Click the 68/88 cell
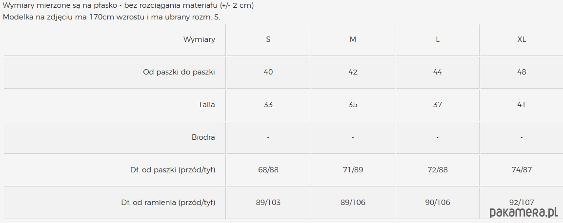Screen dimensions: 563x223 point(268,170)
